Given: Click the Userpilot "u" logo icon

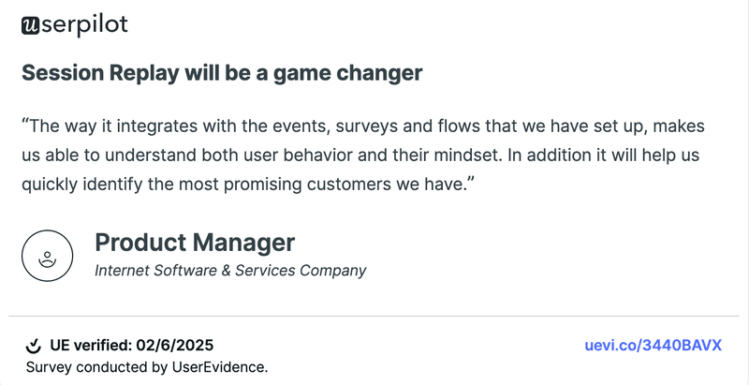Looking at the screenshot, I should [x=30, y=26].
